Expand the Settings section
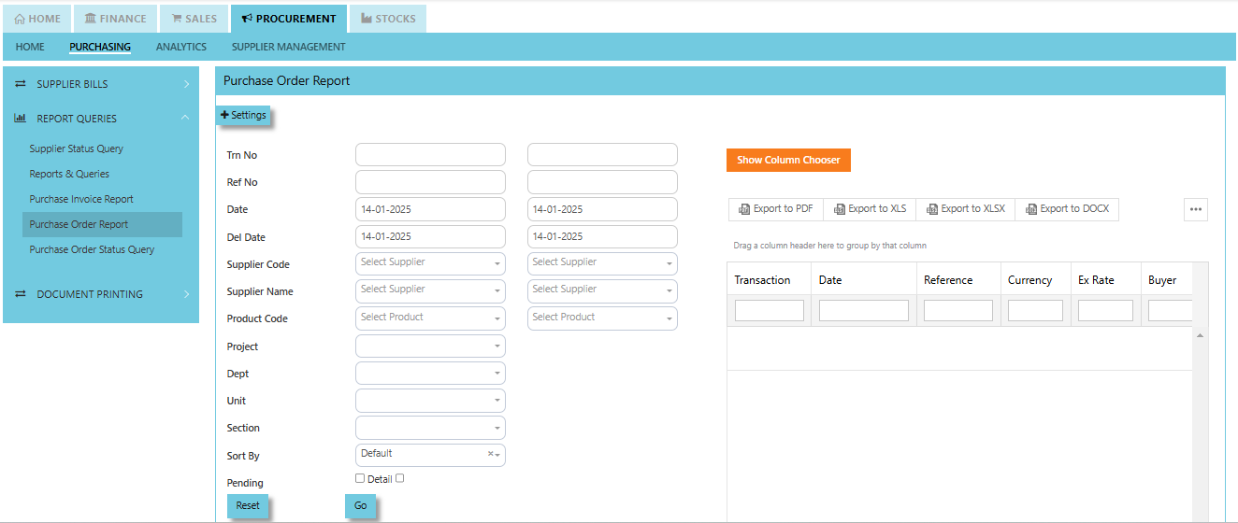This screenshot has height=523, width=1238. point(243,115)
